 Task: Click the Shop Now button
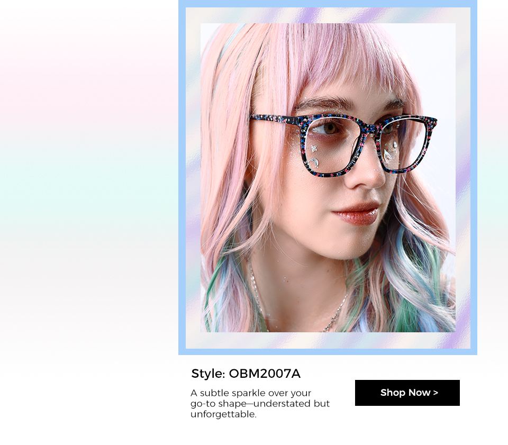click(x=407, y=393)
